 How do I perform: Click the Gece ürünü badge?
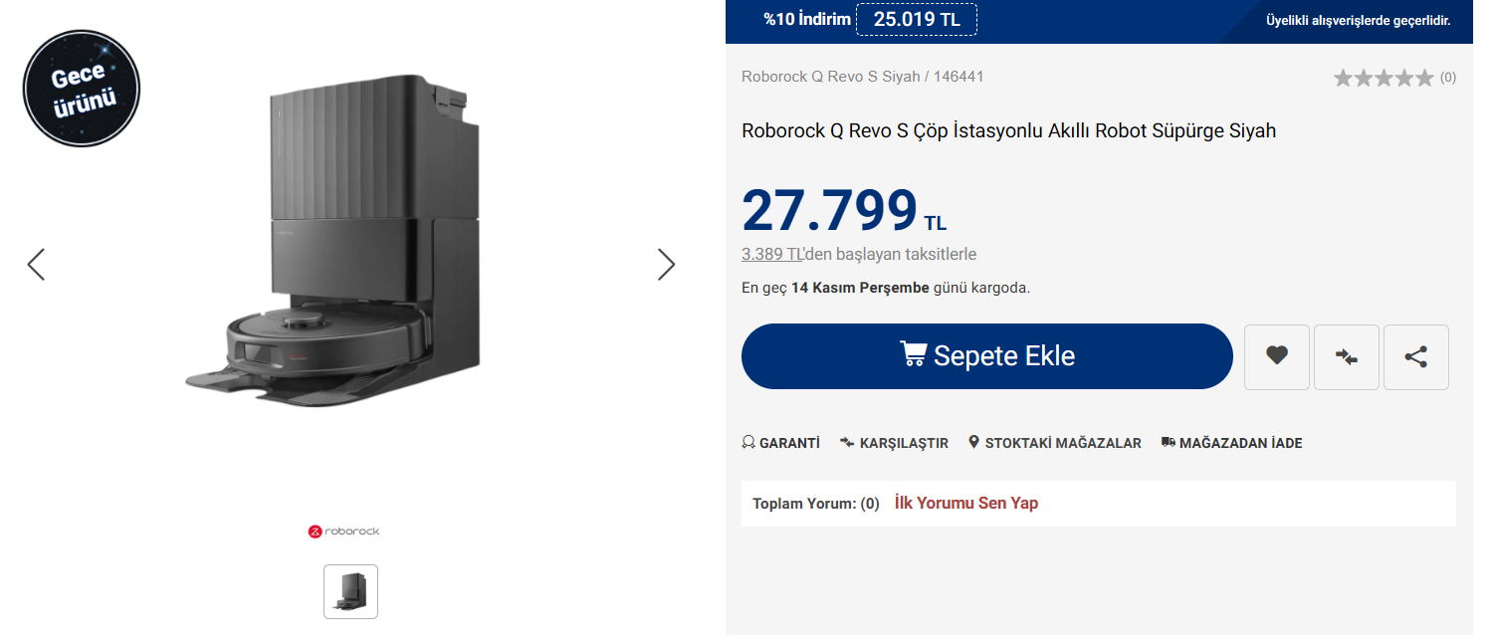tap(82, 90)
